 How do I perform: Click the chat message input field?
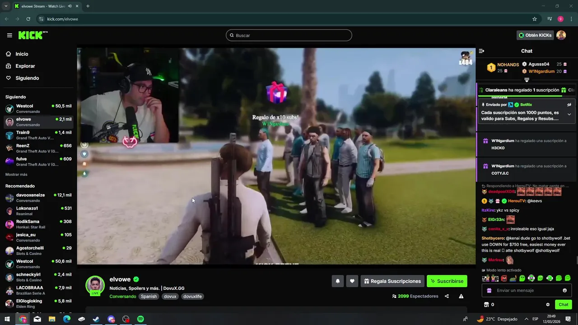pyautogui.click(x=527, y=290)
